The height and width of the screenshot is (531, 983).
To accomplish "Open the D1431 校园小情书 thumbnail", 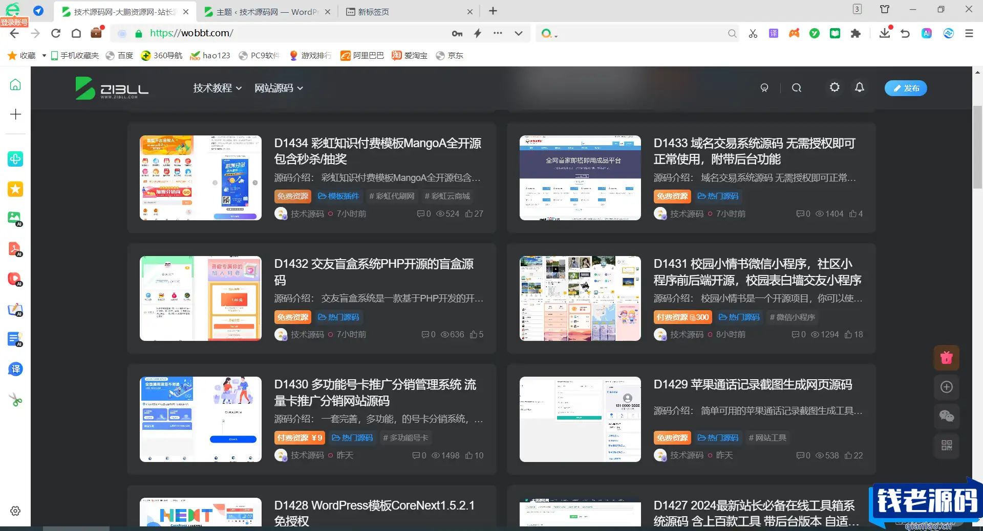I will [580, 298].
